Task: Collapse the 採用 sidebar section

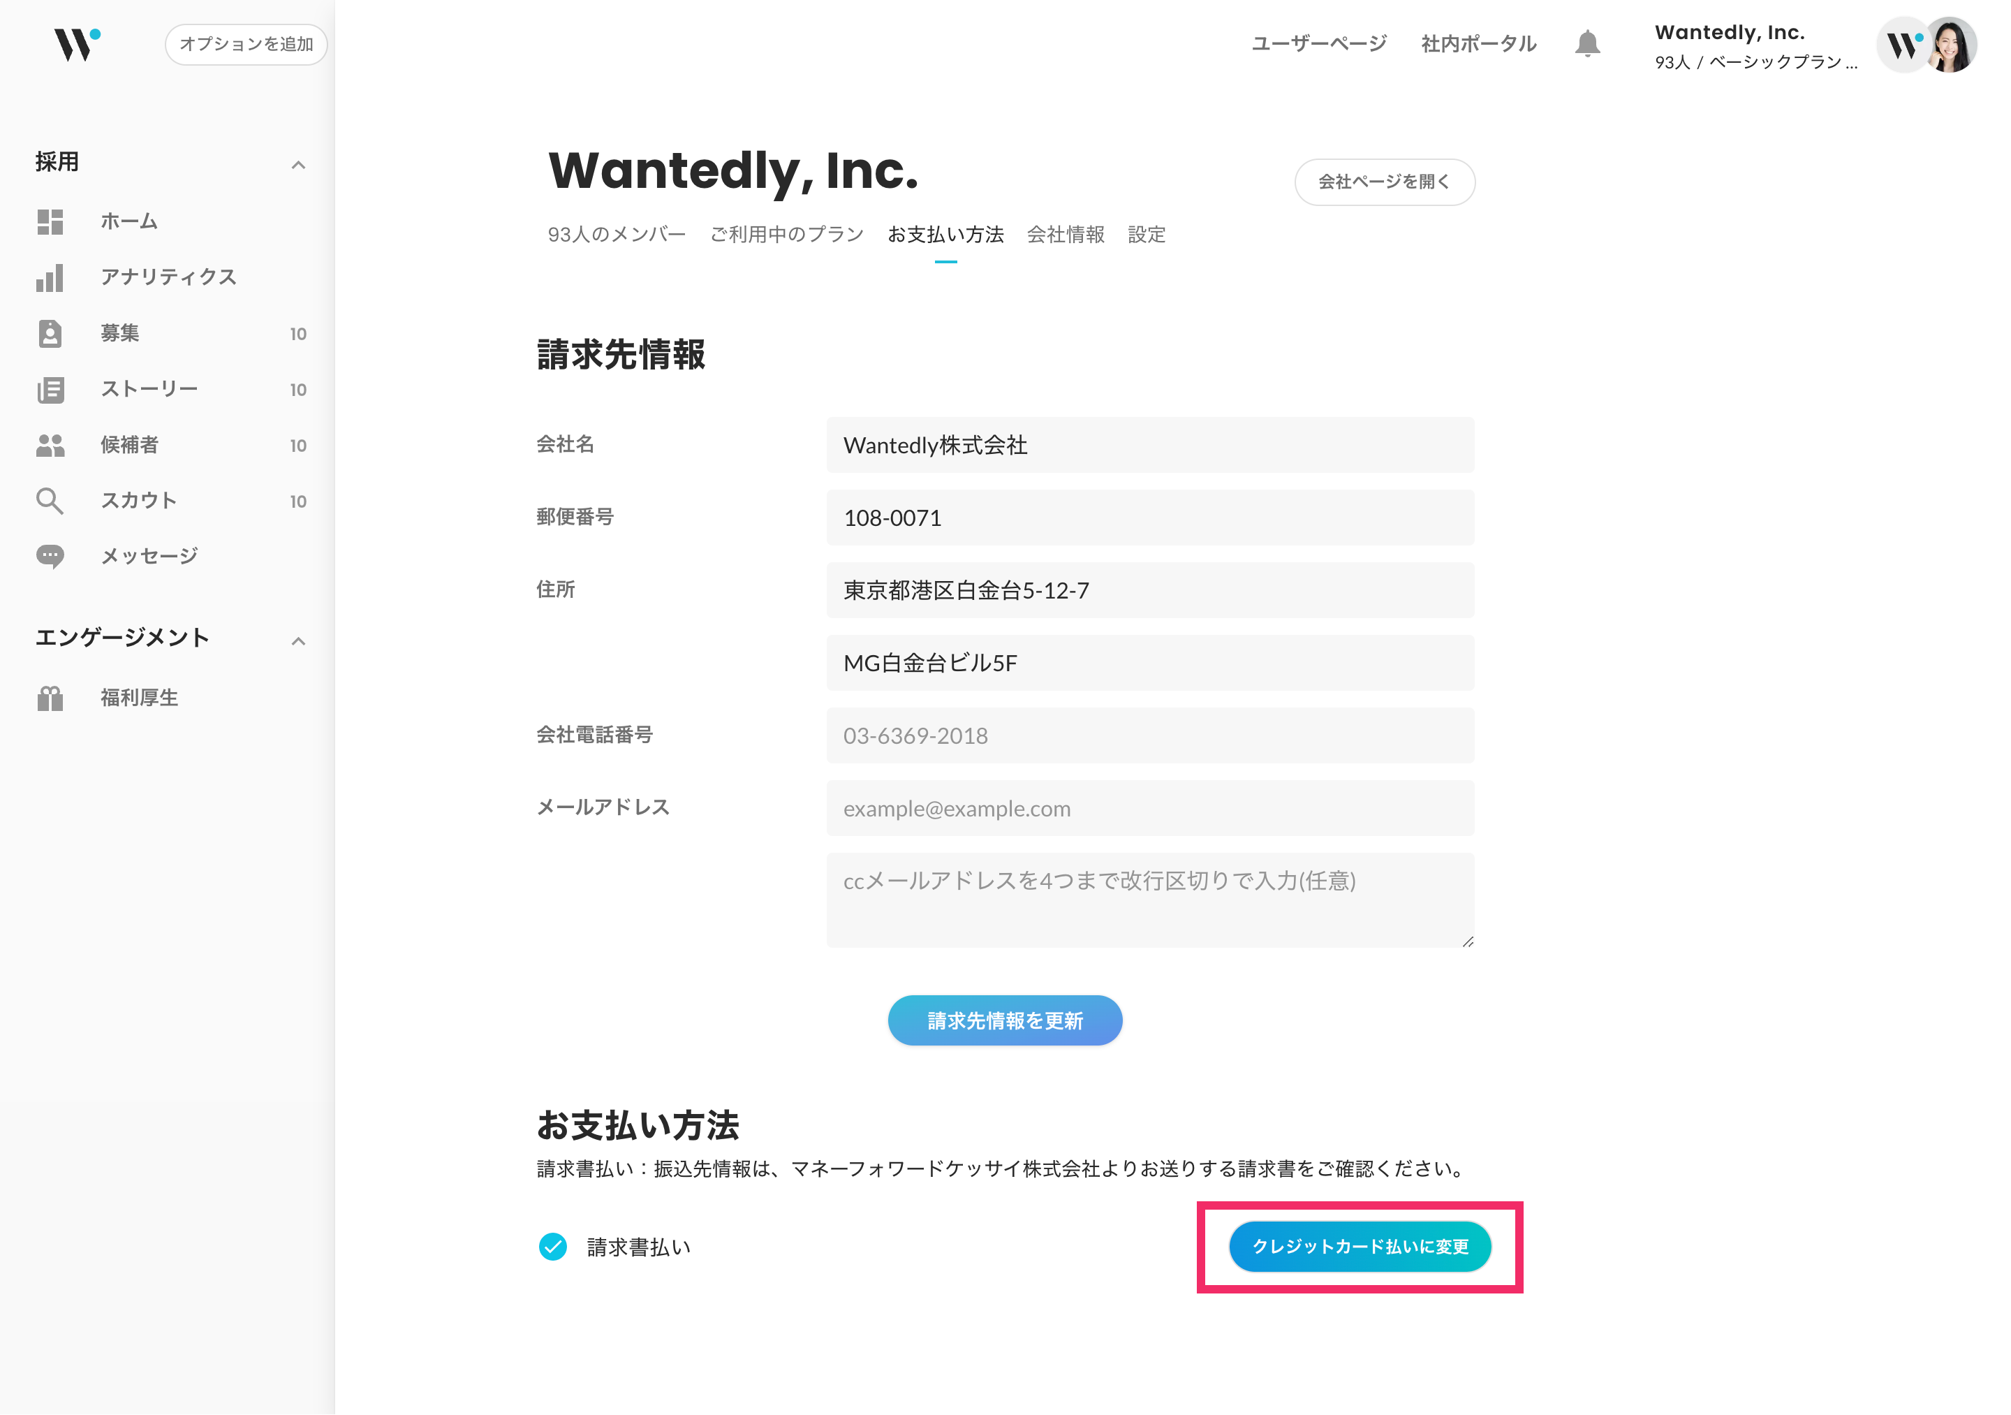Action: tap(299, 165)
